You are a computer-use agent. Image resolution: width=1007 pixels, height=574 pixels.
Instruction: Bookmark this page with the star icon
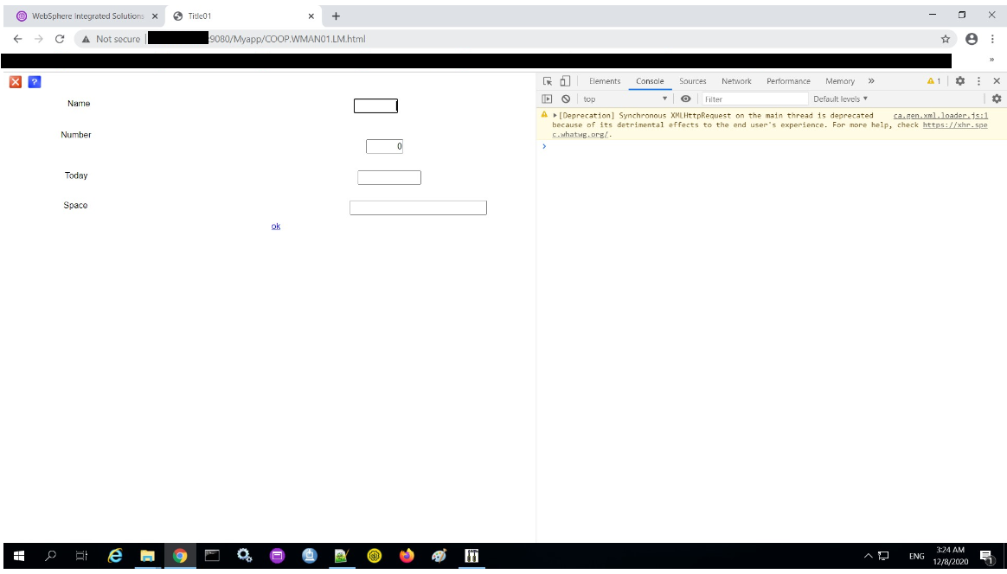pyautogui.click(x=946, y=39)
